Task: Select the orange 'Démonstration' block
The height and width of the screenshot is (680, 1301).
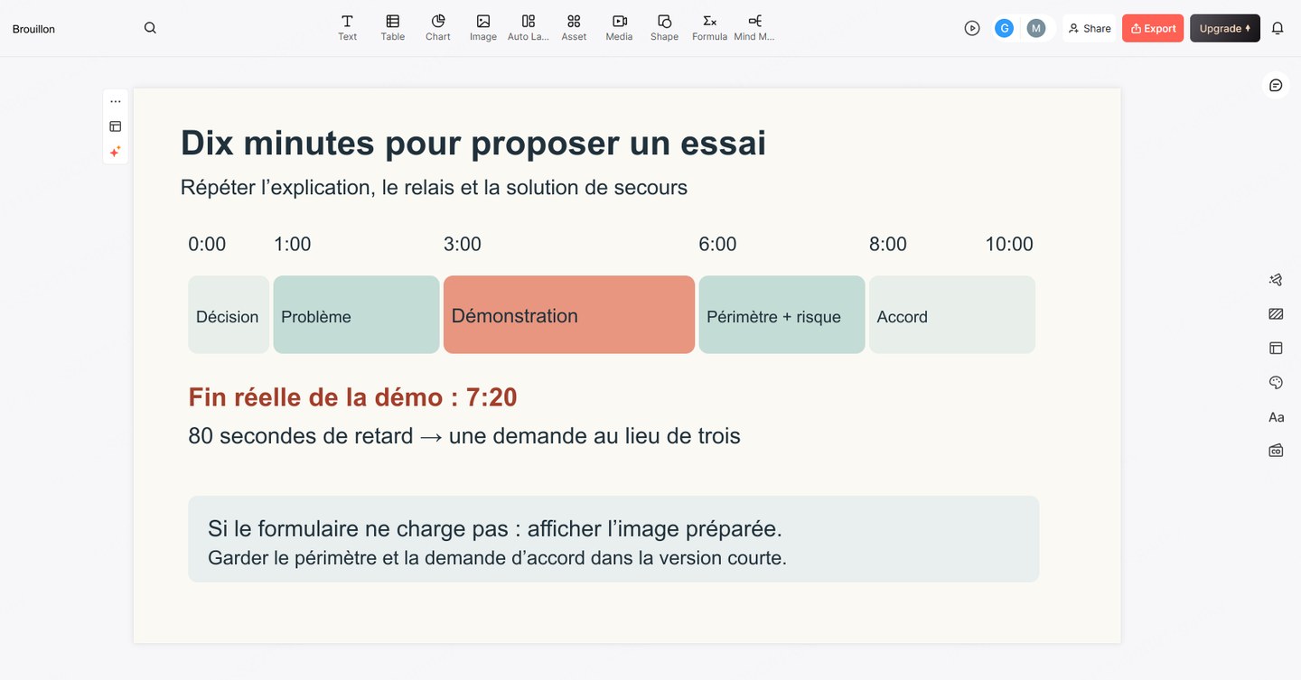Action: 569,314
